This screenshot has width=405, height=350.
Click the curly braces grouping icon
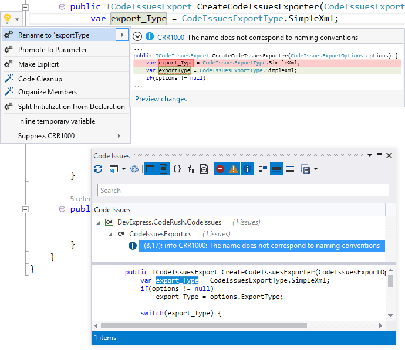coord(177,169)
